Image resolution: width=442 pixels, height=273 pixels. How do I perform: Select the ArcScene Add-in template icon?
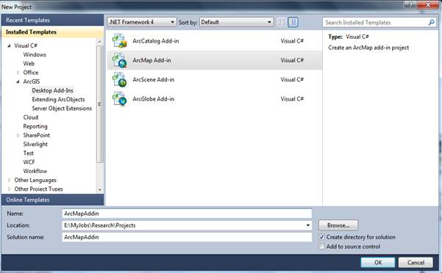click(x=120, y=80)
